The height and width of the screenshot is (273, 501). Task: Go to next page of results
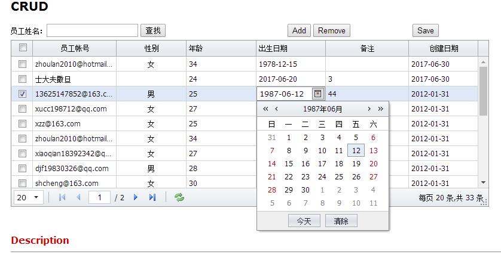136,197
